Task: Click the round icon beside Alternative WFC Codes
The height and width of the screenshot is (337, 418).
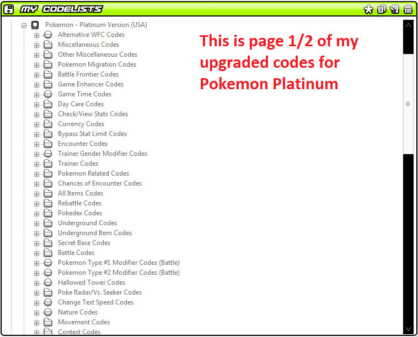Action: (48, 35)
